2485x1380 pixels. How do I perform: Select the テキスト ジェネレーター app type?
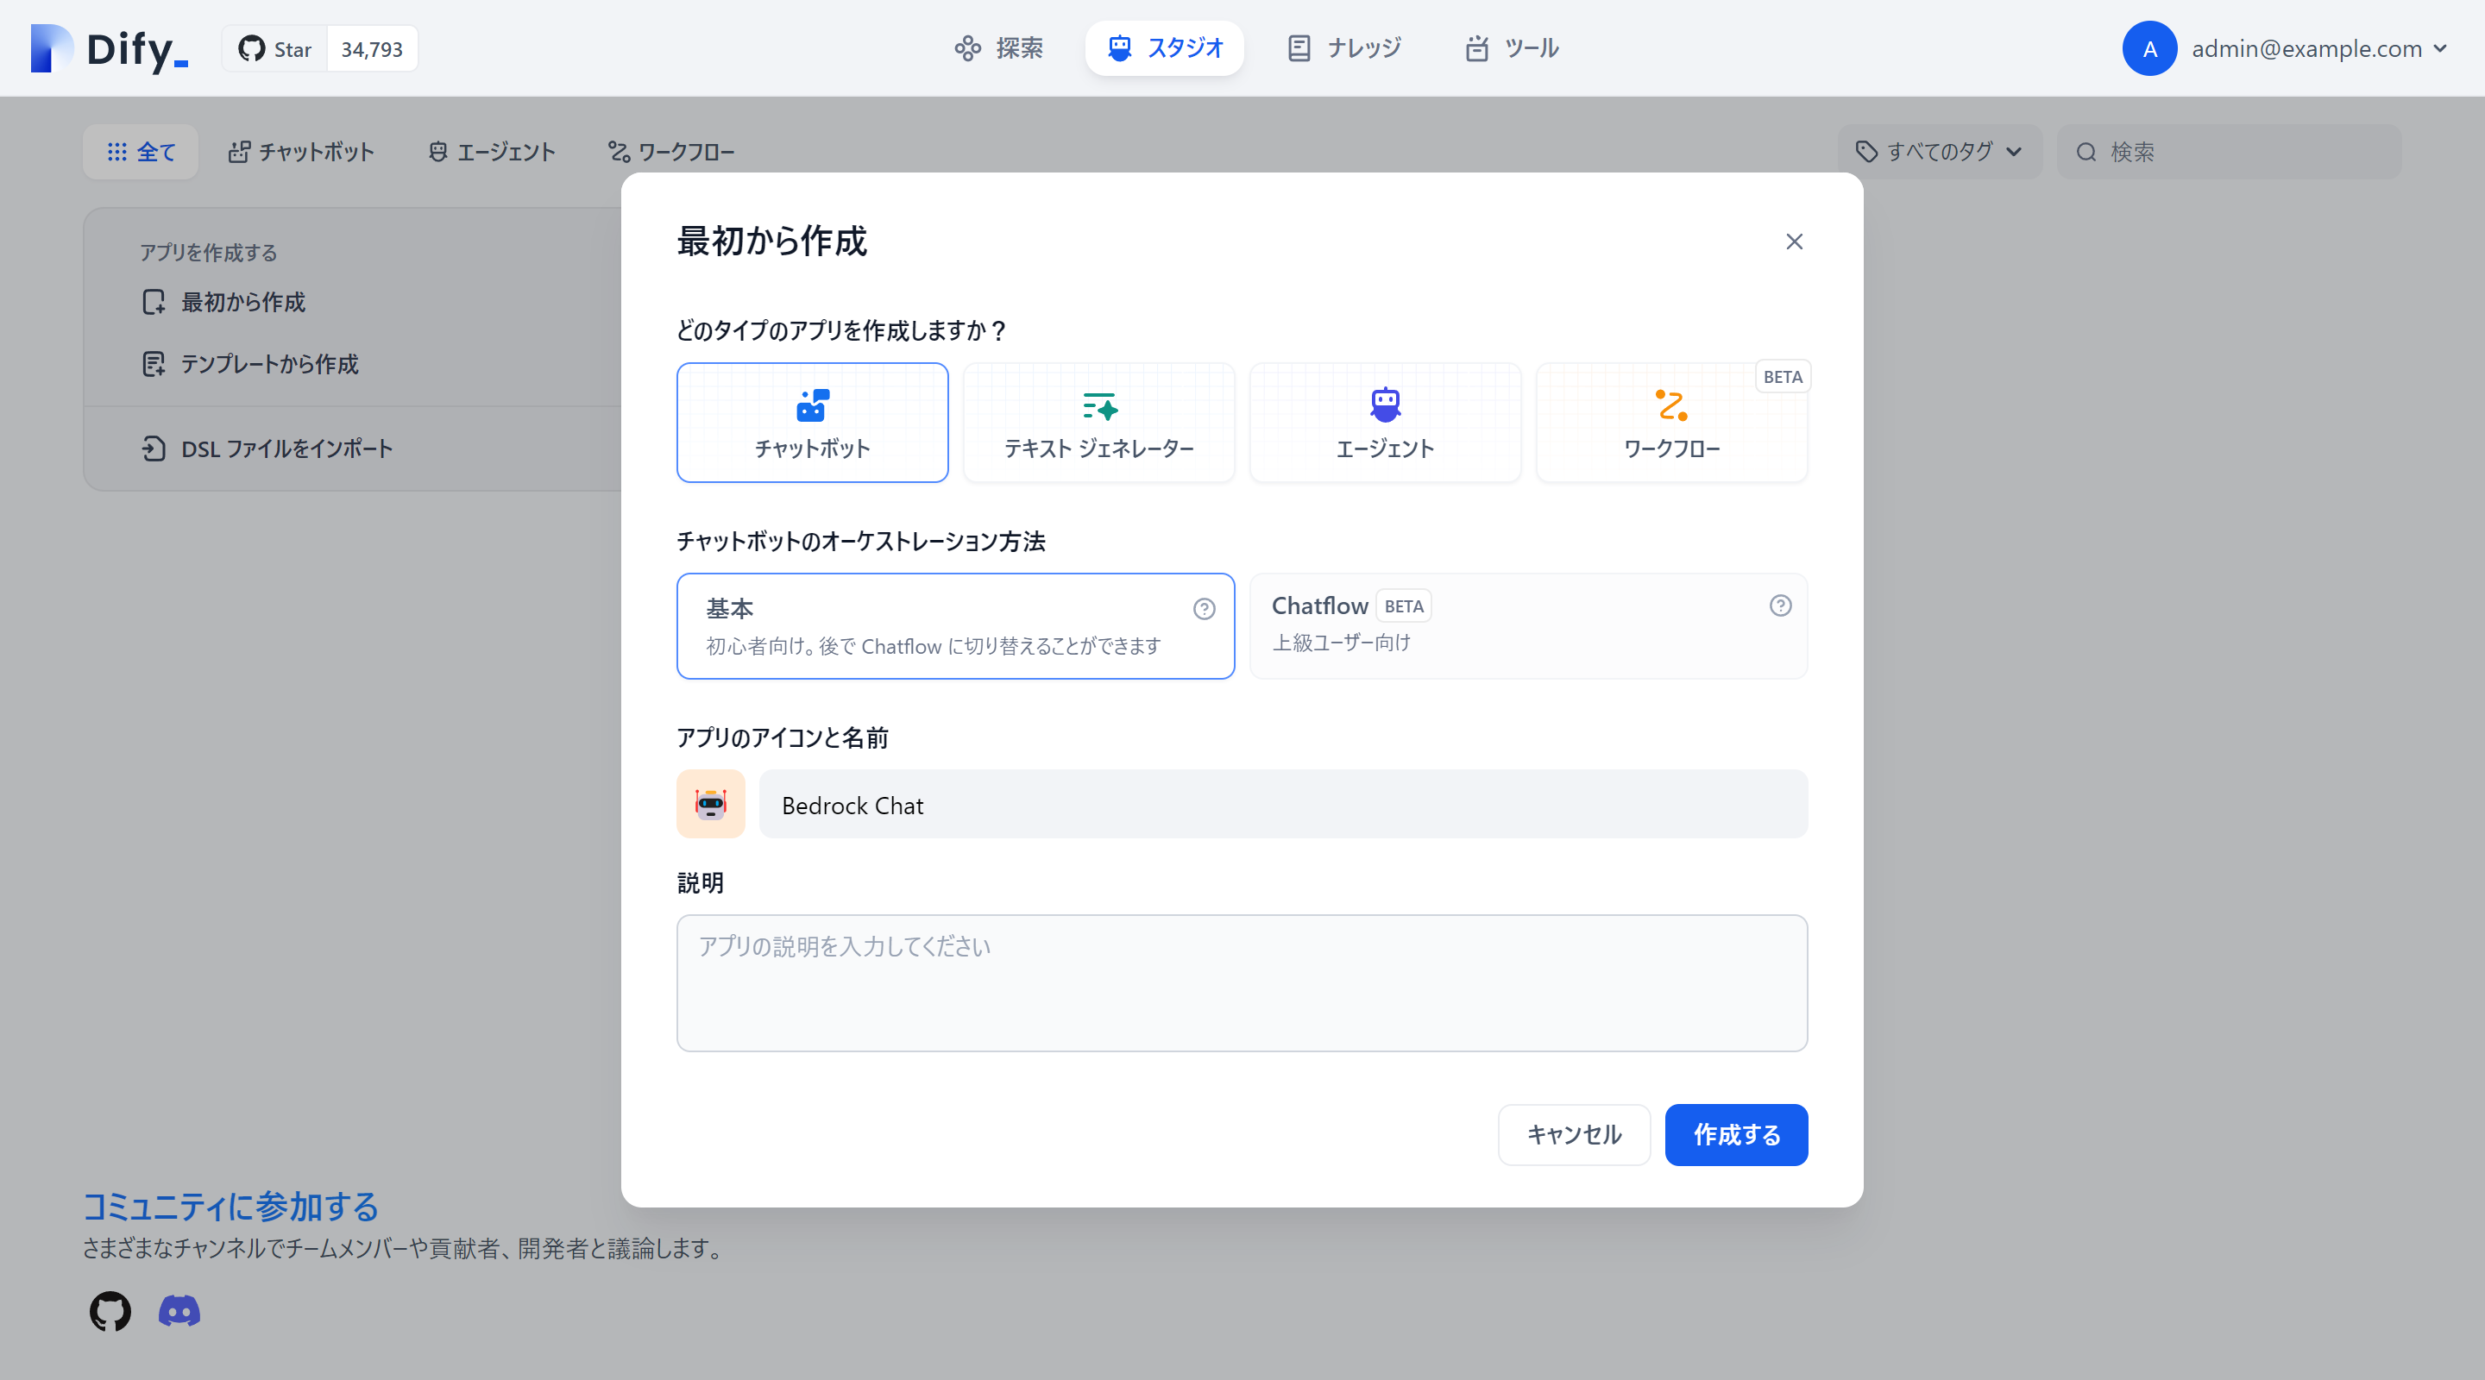1098,423
